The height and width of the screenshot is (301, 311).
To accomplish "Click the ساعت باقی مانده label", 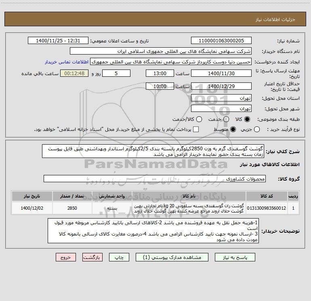I will pyautogui.click(x=40, y=74).
